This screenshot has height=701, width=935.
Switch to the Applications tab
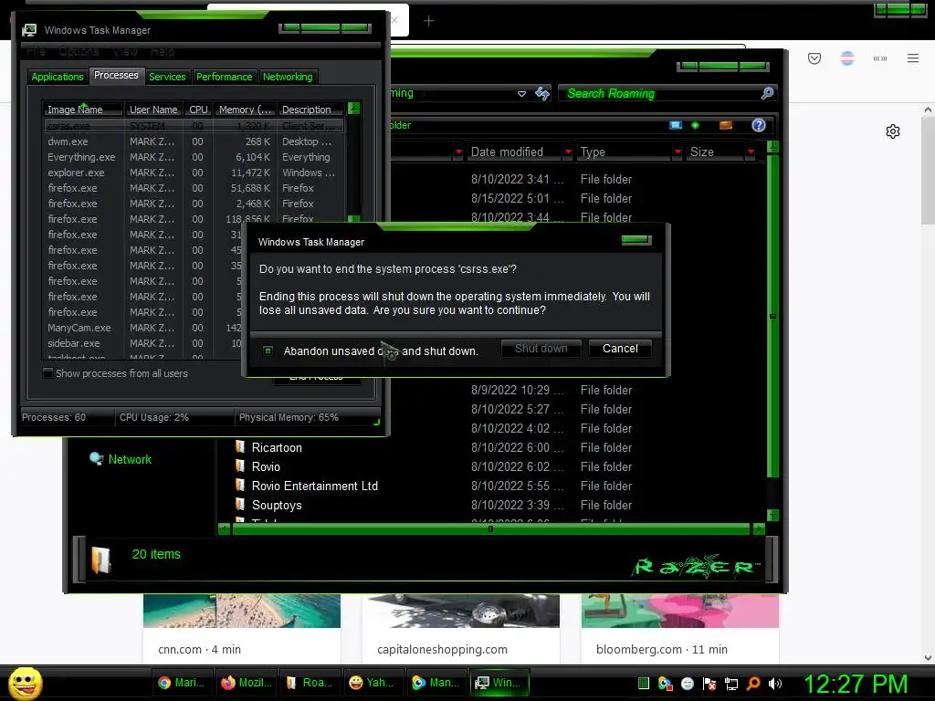pyautogui.click(x=58, y=77)
